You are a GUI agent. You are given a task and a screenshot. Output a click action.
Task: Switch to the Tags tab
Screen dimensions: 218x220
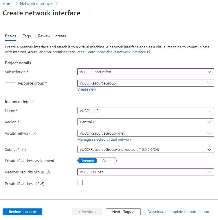[27, 36]
